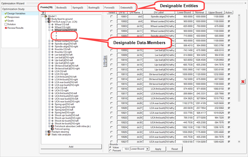This screenshot has height=157, width=248.
Task: Collapse the Wheel center(DV)-left tree node
Action: [49, 30]
